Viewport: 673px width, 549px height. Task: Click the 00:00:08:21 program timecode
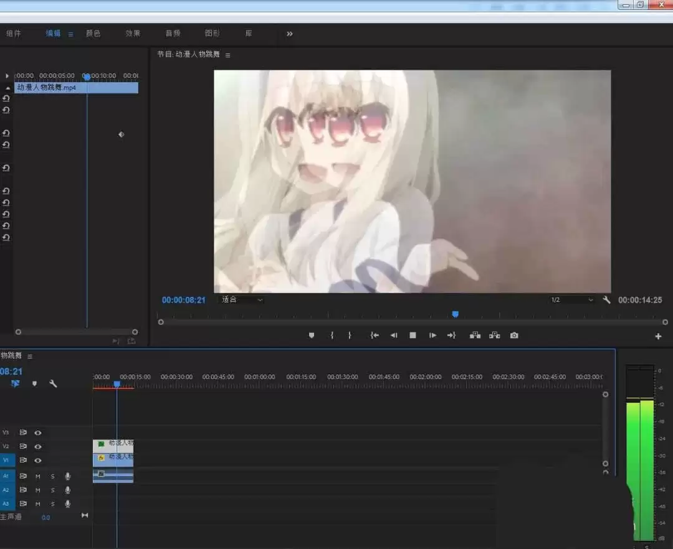point(184,300)
